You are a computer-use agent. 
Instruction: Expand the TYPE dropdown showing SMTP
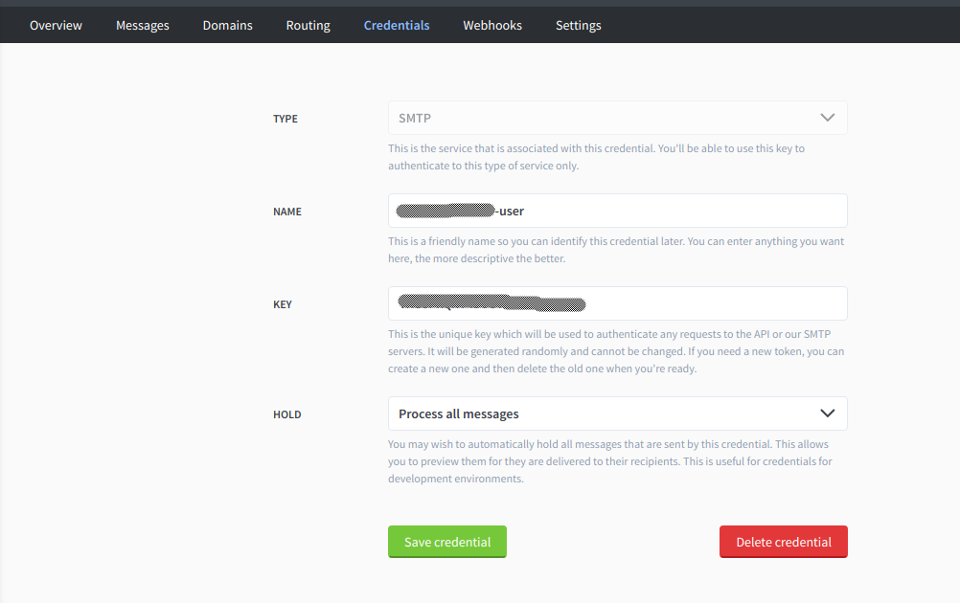coord(617,117)
